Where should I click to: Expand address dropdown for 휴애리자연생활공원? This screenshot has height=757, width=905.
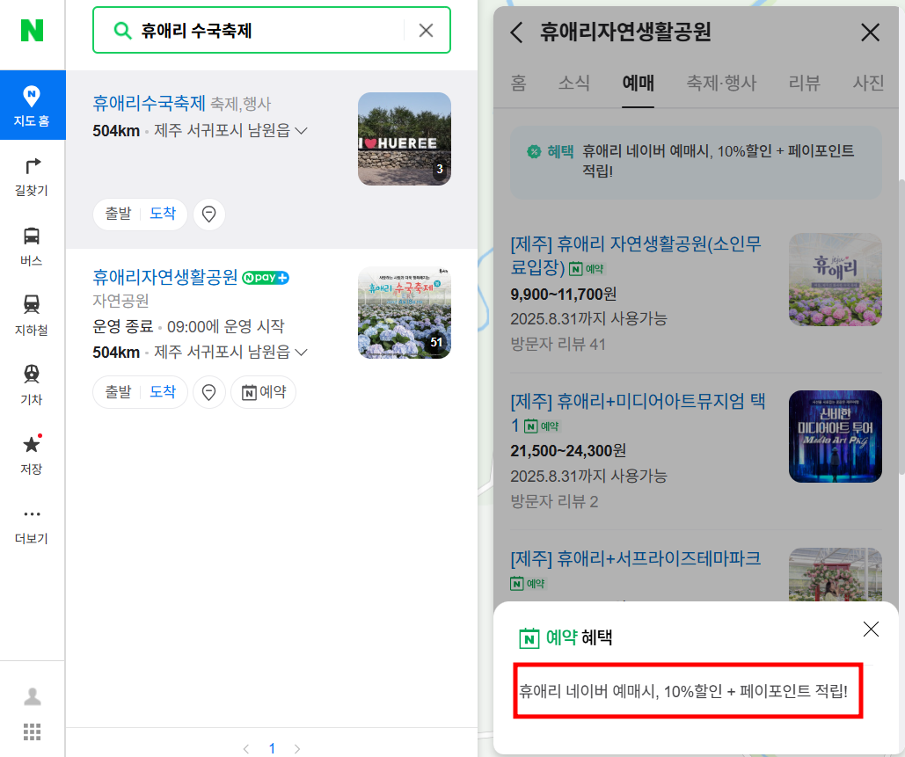[x=302, y=352]
